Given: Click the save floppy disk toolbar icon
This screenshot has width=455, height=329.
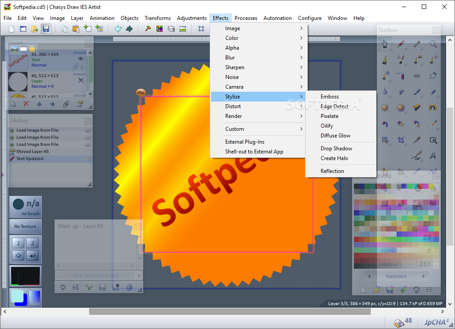Looking at the screenshot, I should [x=46, y=29].
